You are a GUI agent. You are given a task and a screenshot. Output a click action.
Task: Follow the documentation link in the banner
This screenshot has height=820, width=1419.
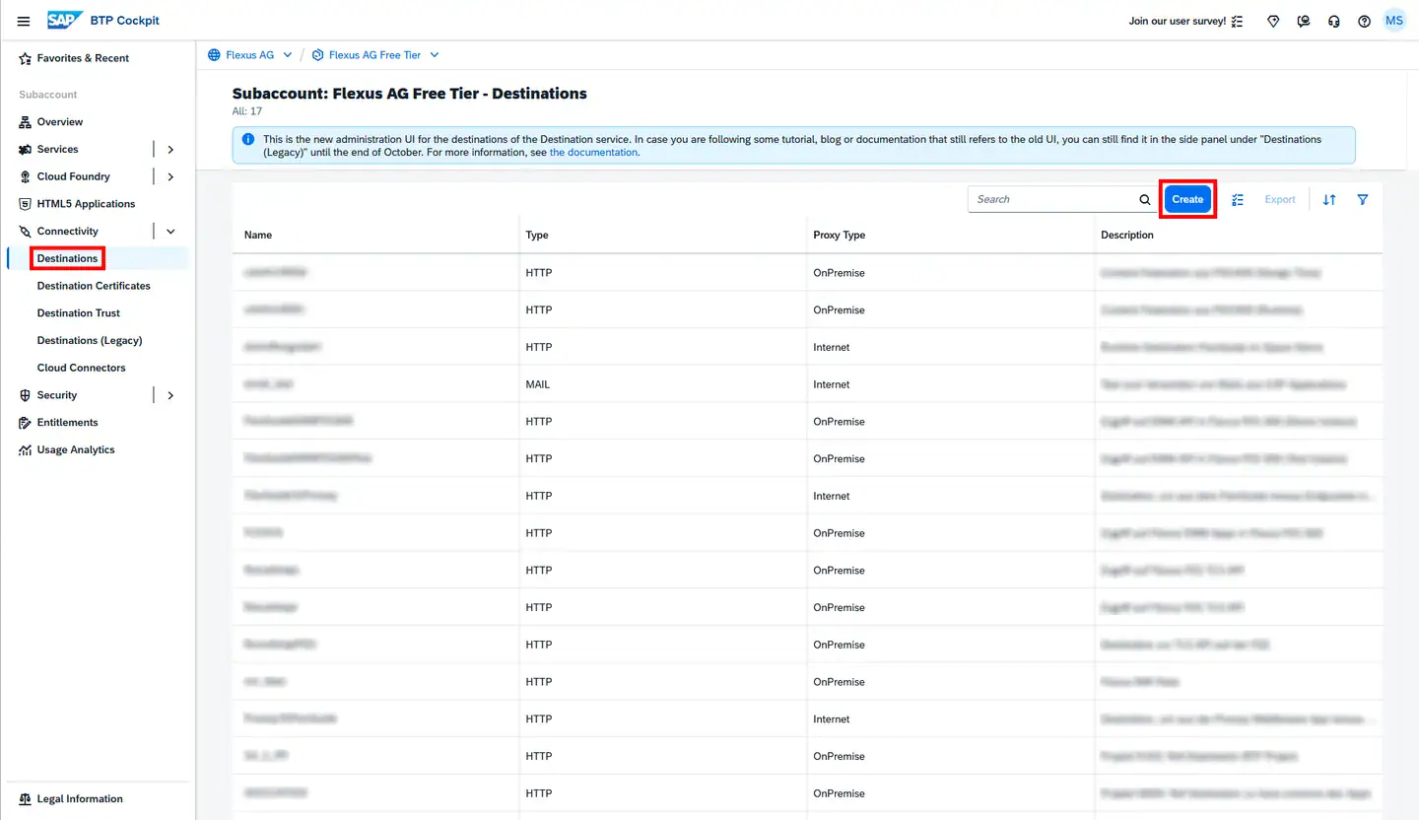(593, 153)
